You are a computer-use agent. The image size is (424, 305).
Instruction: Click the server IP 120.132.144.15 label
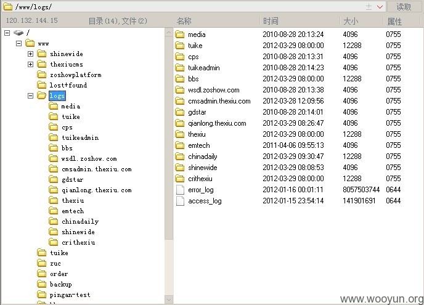point(31,20)
